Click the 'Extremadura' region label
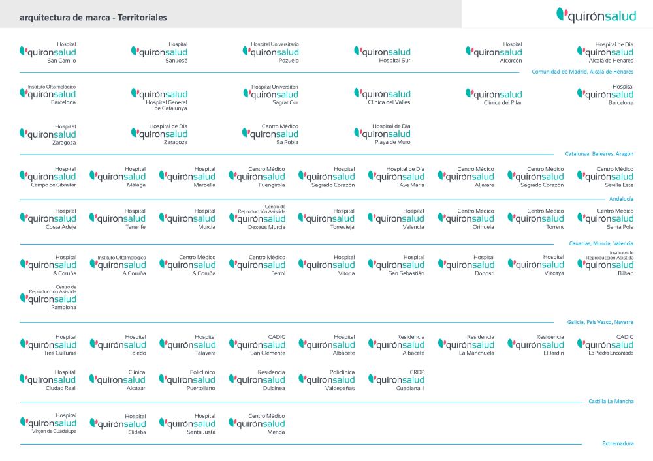The image size is (653, 461). (x=618, y=443)
